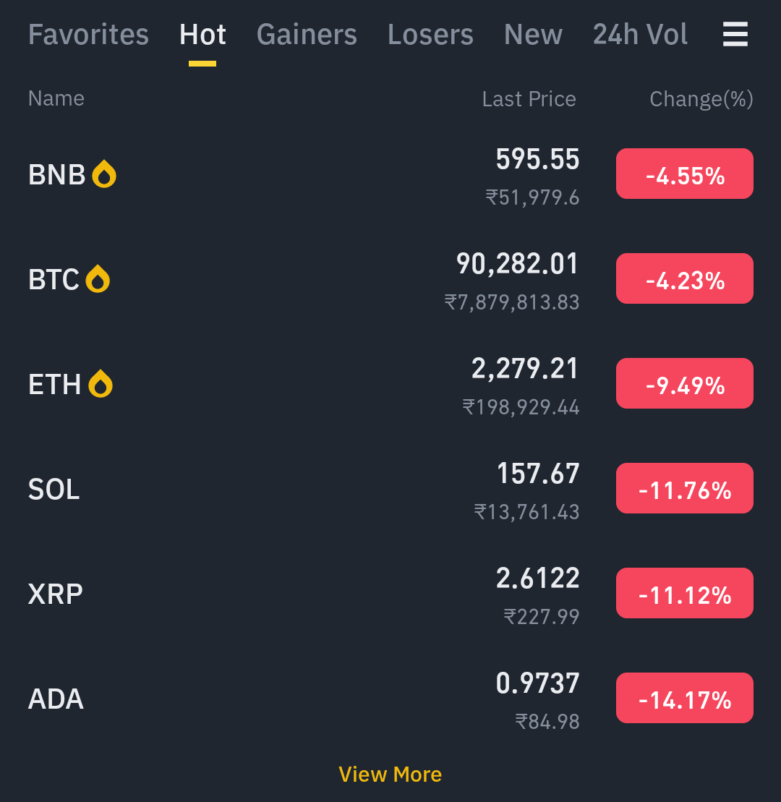Select the Hot tab

tap(202, 34)
